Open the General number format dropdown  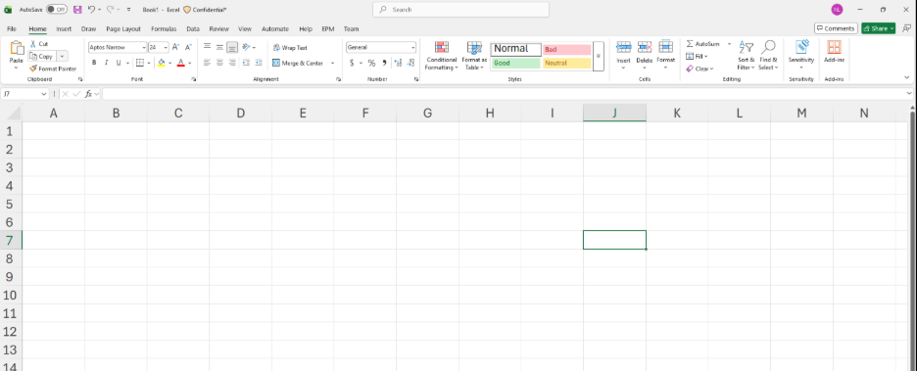coord(412,47)
